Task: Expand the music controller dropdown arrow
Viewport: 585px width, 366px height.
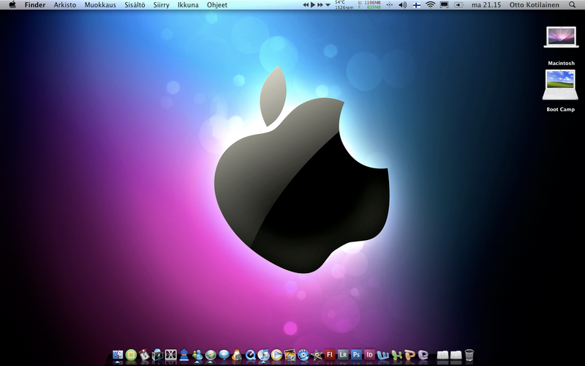Action: 328,5
